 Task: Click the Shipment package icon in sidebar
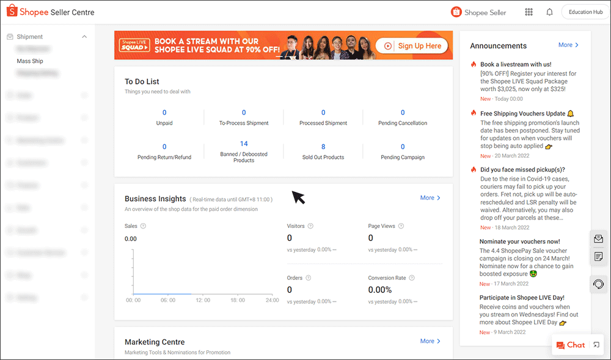point(10,36)
